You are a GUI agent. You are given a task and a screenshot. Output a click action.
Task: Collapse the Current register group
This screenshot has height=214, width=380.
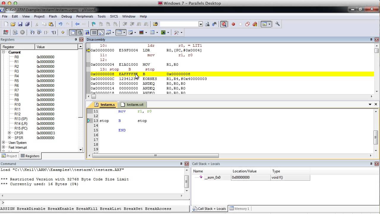pos(4,52)
